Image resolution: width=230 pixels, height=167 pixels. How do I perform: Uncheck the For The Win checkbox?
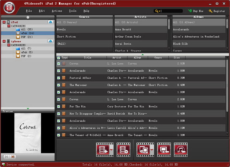58,106
